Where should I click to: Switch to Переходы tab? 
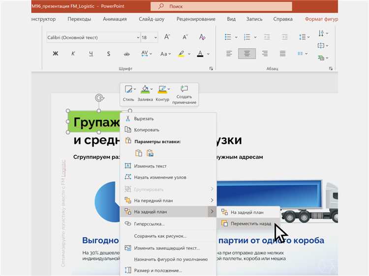coord(79,19)
